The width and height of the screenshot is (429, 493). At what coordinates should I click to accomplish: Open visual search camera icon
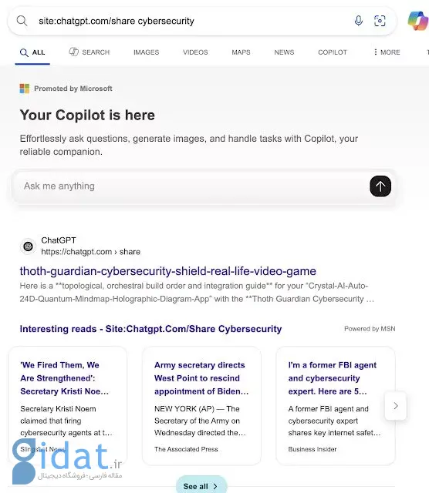pos(380,21)
